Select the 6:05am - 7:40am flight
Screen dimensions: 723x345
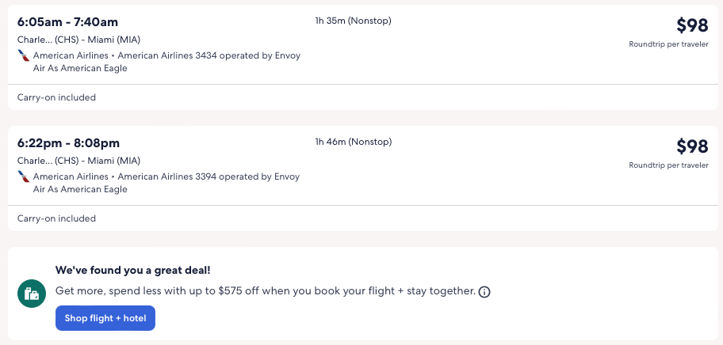(x=67, y=21)
